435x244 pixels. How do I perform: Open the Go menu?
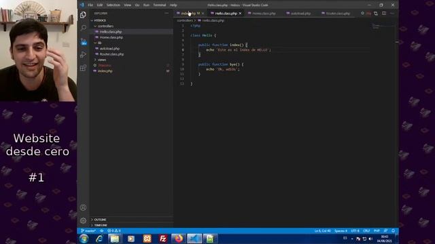pos(137,5)
